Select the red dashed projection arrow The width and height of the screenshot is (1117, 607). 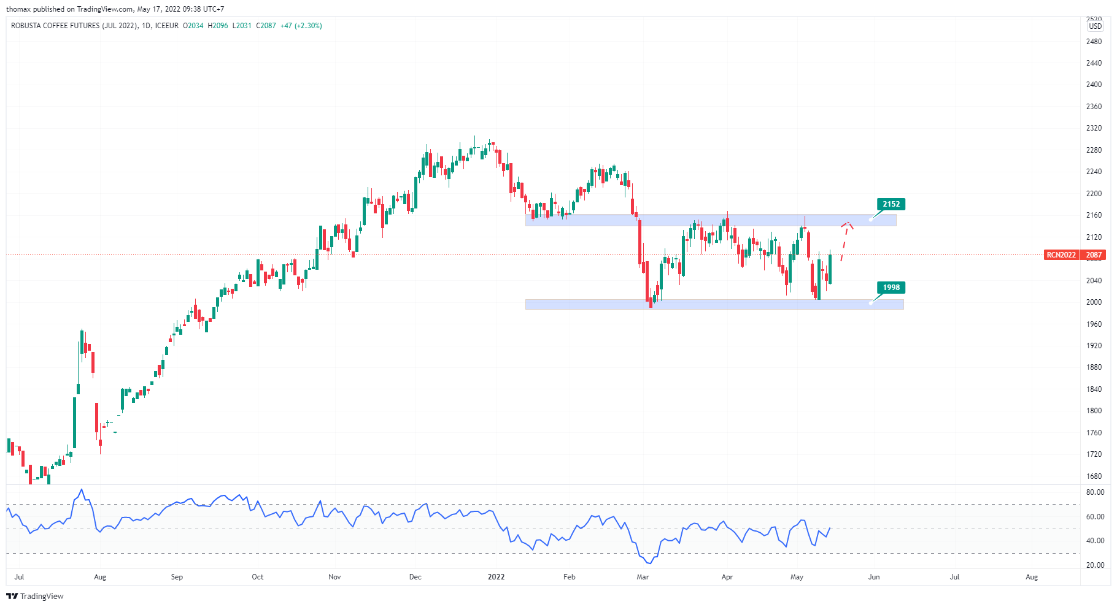pyautogui.click(x=845, y=242)
